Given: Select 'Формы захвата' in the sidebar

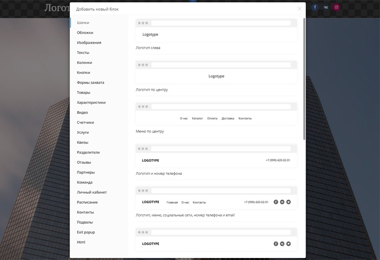Looking at the screenshot, I should click(x=90, y=83).
